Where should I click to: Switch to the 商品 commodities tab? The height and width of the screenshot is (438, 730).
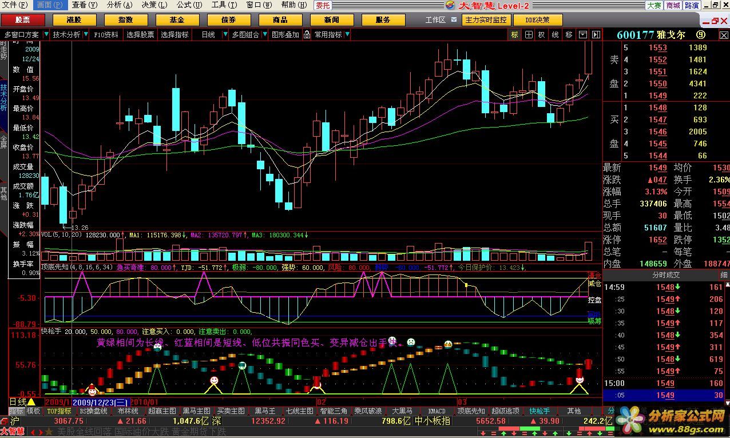click(x=280, y=20)
